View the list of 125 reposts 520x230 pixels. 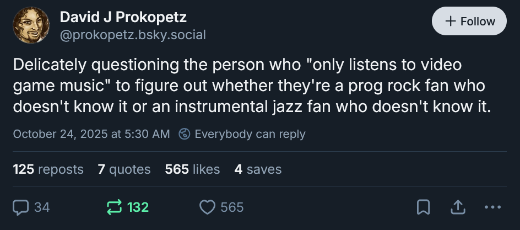click(x=48, y=169)
